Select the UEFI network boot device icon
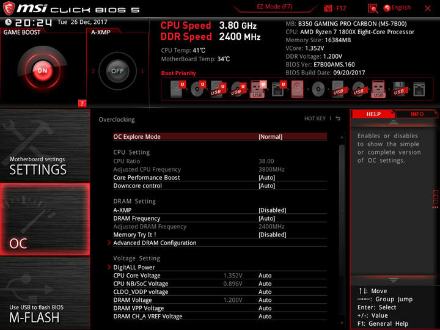This screenshot has width=440, height=330. coord(279,89)
